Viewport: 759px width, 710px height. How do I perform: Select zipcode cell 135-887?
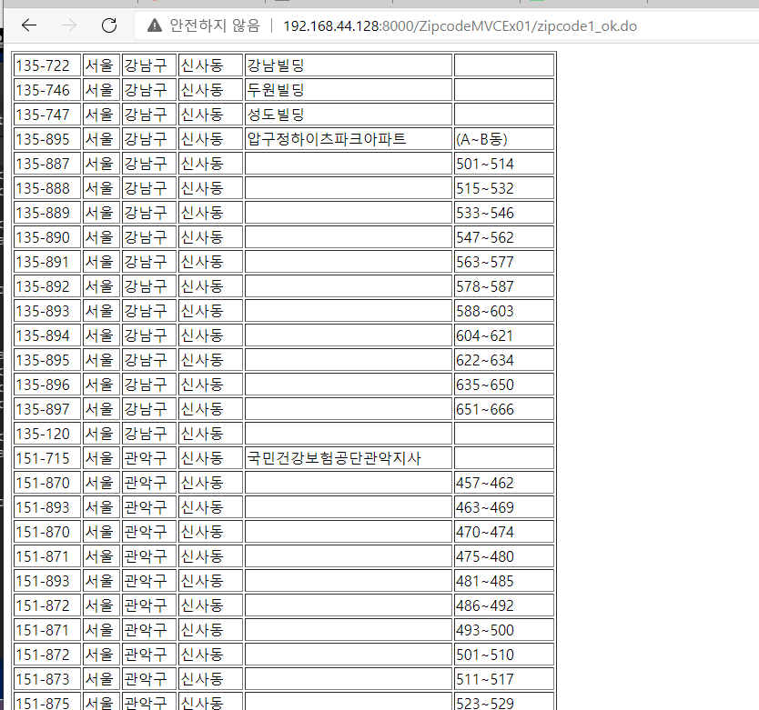point(47,164)
